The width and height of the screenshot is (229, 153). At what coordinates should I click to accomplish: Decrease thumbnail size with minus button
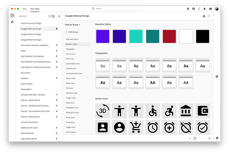[190, 138]
